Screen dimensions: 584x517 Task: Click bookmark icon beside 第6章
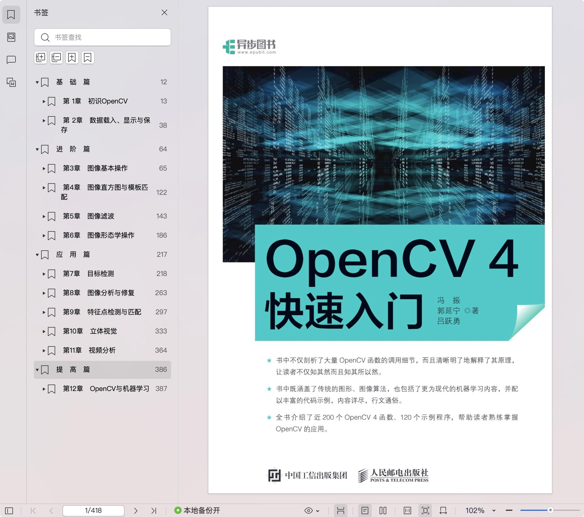click(x=52, y=235)
